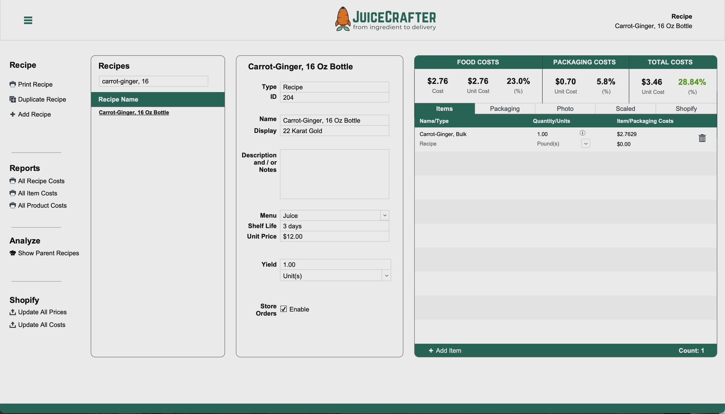Switch to the Packaging tab
Viewport: 725px width, 414px height.
point(504,109)
